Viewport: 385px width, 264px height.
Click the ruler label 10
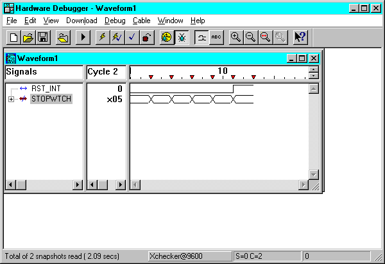click(223, 71)
